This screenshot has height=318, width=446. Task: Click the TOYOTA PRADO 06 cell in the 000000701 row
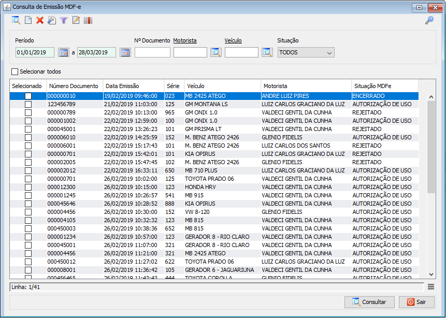click(223, 179)
